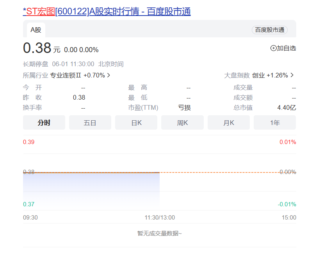
Task: Switch to the 分时 chart view
Action: coord(44,123)
